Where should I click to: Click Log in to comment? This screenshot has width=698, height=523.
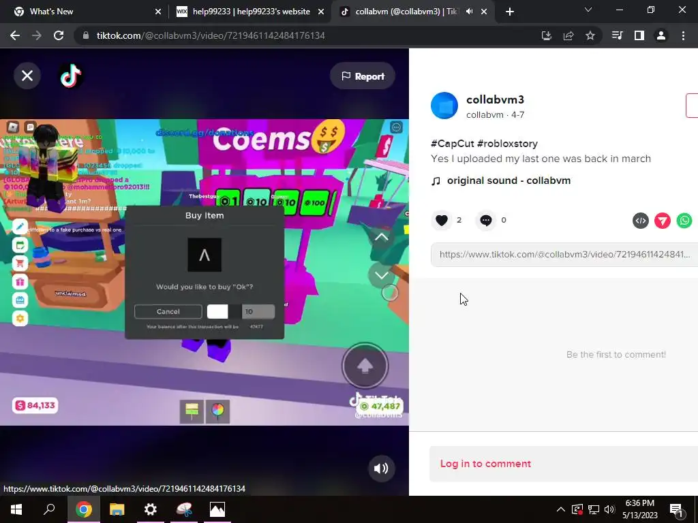click(485, 464)
